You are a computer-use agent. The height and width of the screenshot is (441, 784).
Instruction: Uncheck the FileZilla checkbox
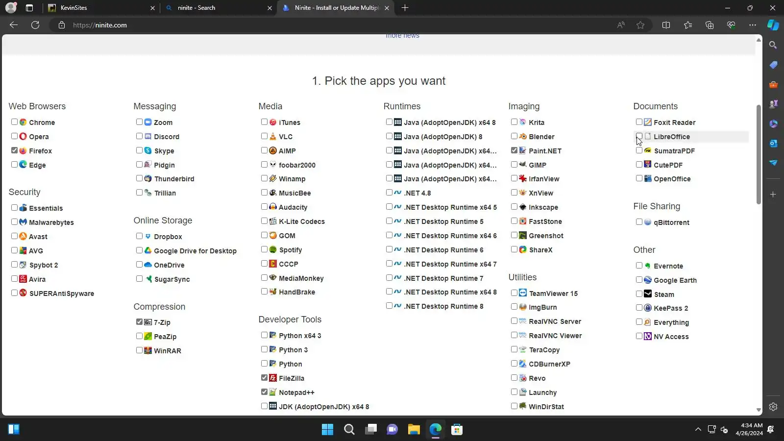click(x=264, y=378)
